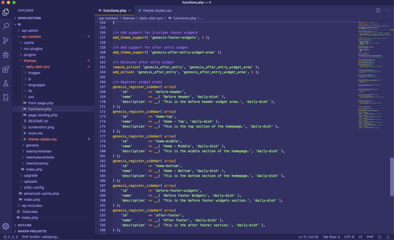
Task: Expand the upgrade folder
Action: click(31, 175)
